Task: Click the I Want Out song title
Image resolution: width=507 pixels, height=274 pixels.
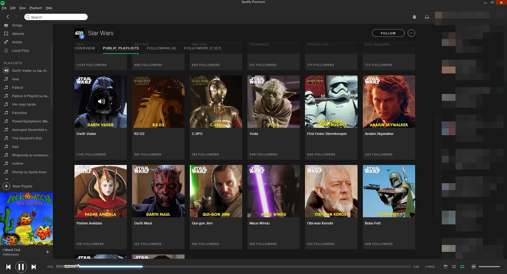Action: click(11, 250)
